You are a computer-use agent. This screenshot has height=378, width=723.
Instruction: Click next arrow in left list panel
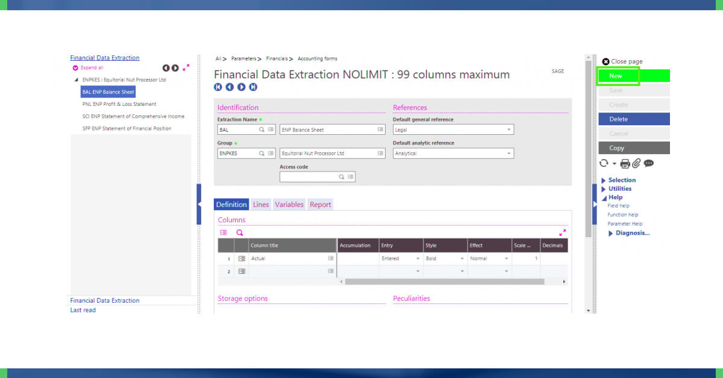tap(175, 68)
